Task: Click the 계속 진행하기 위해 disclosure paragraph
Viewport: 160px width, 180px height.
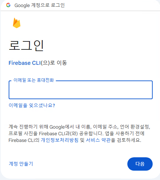Action: 79,133
